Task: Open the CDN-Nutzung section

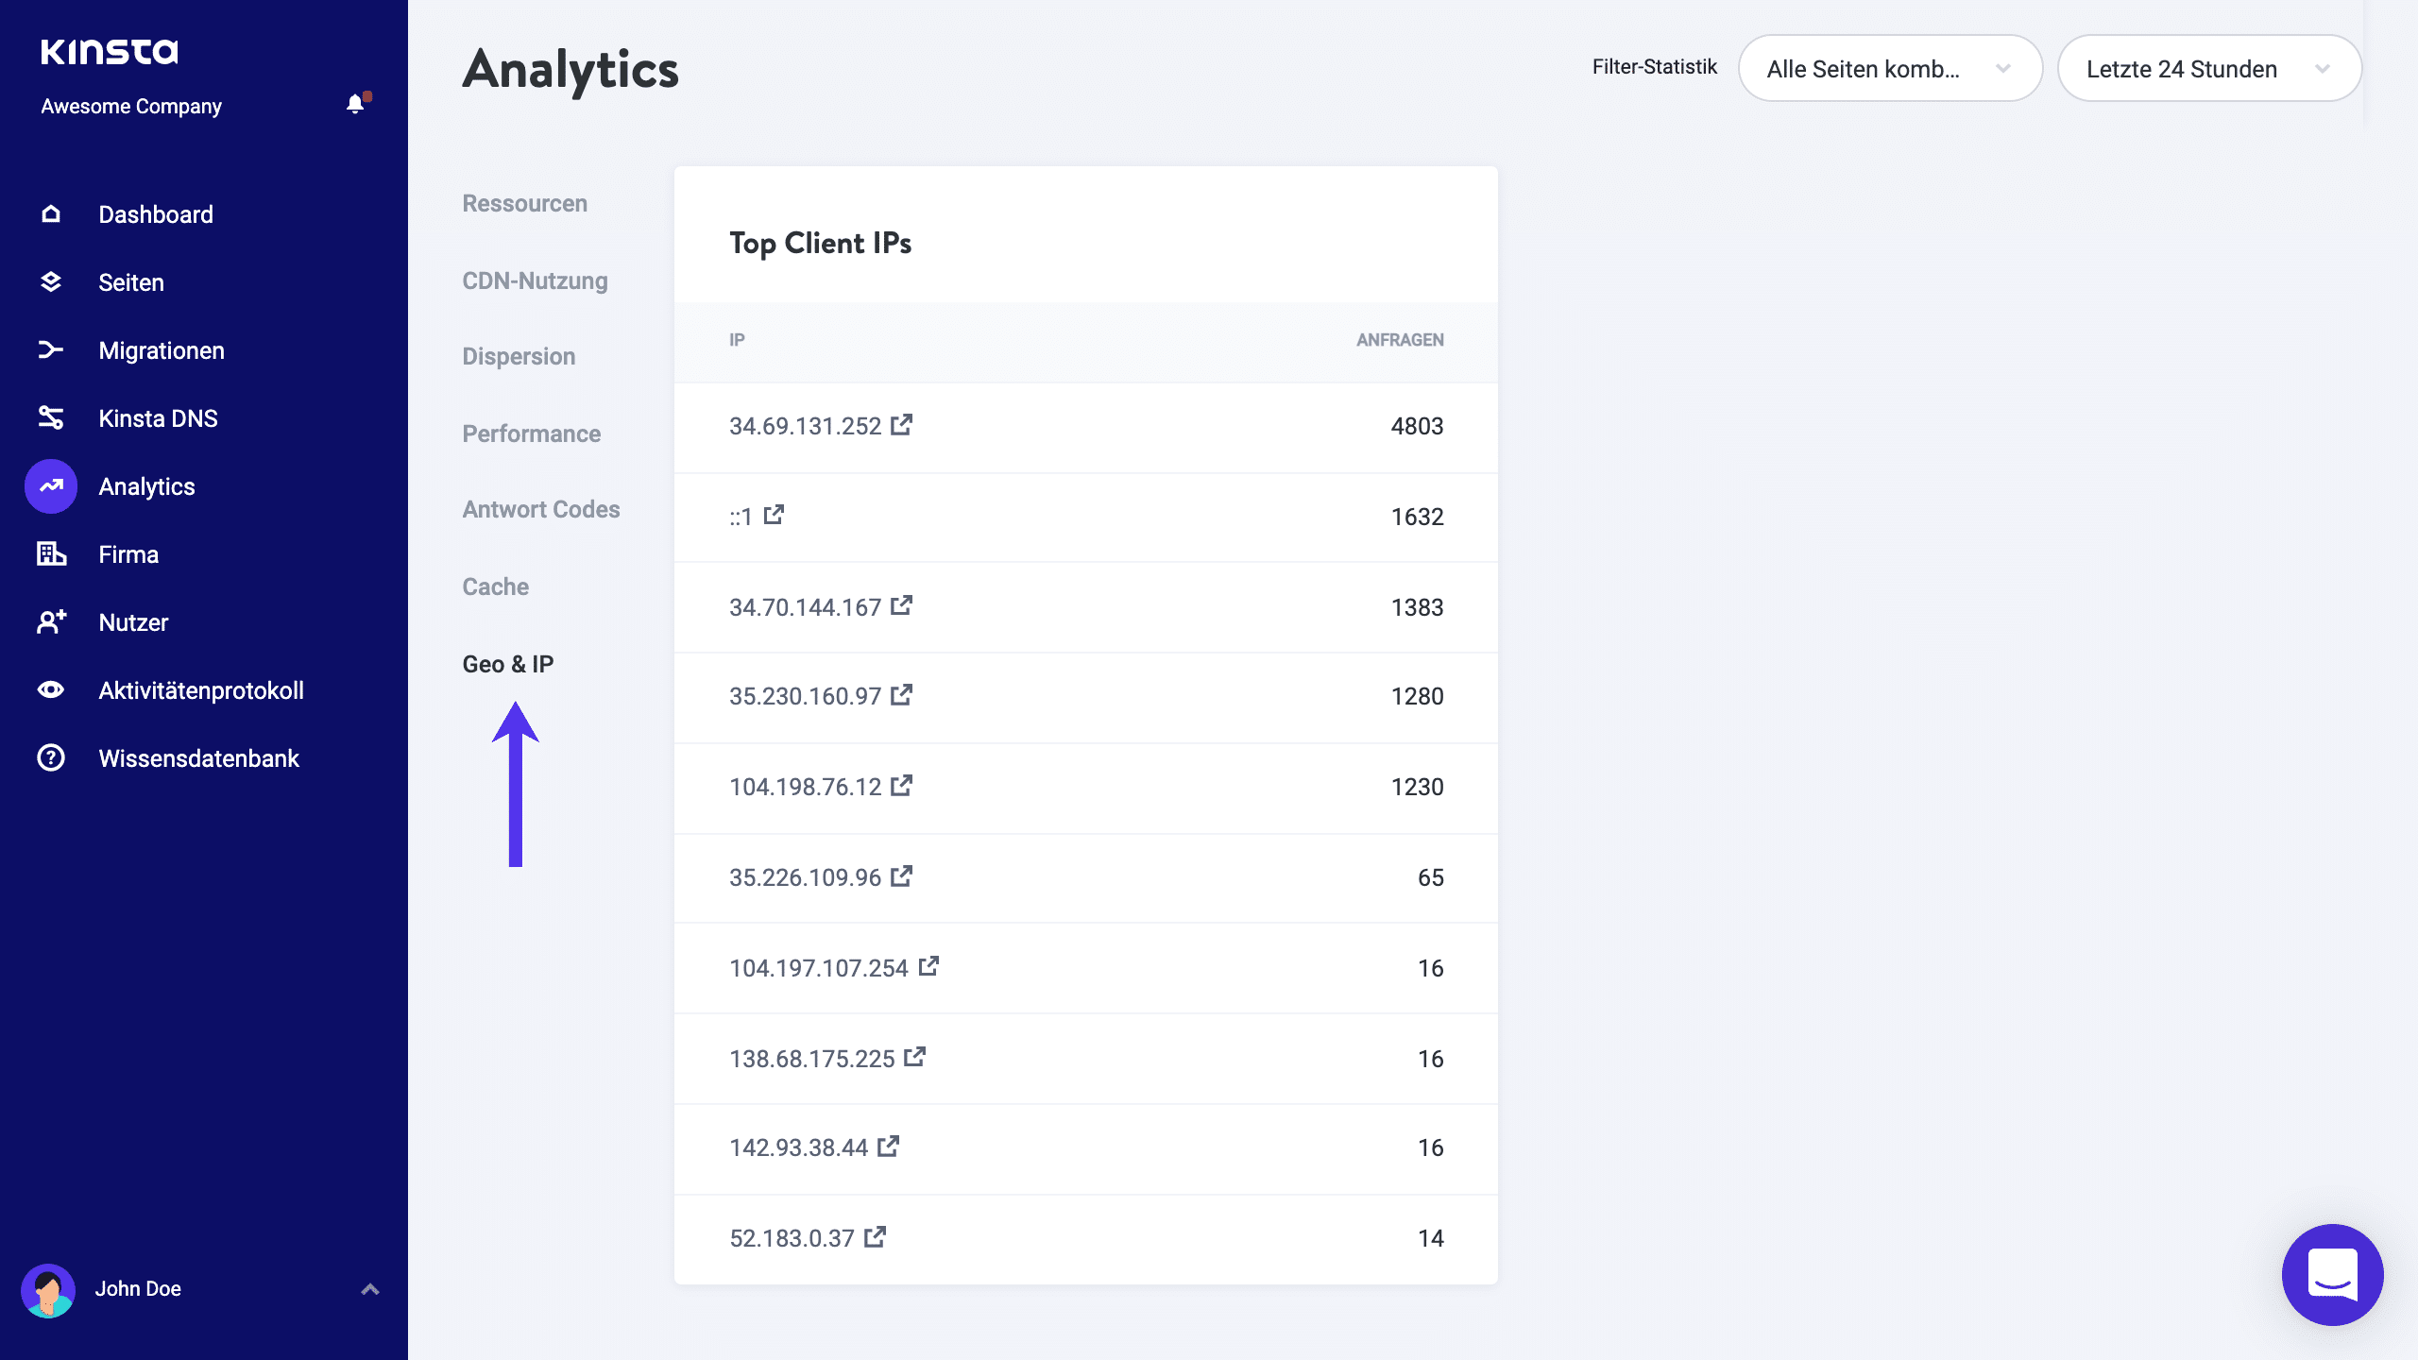Action: coord(535,281)
